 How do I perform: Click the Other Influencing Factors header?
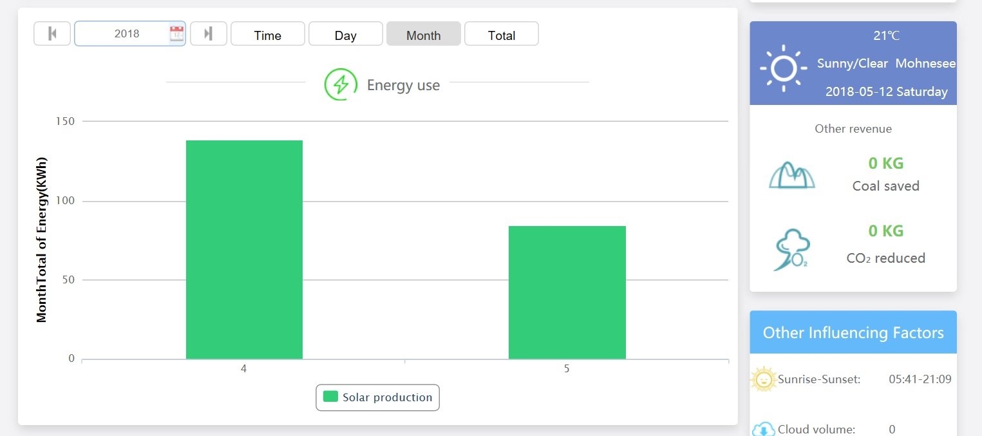(x=853, y=332)
